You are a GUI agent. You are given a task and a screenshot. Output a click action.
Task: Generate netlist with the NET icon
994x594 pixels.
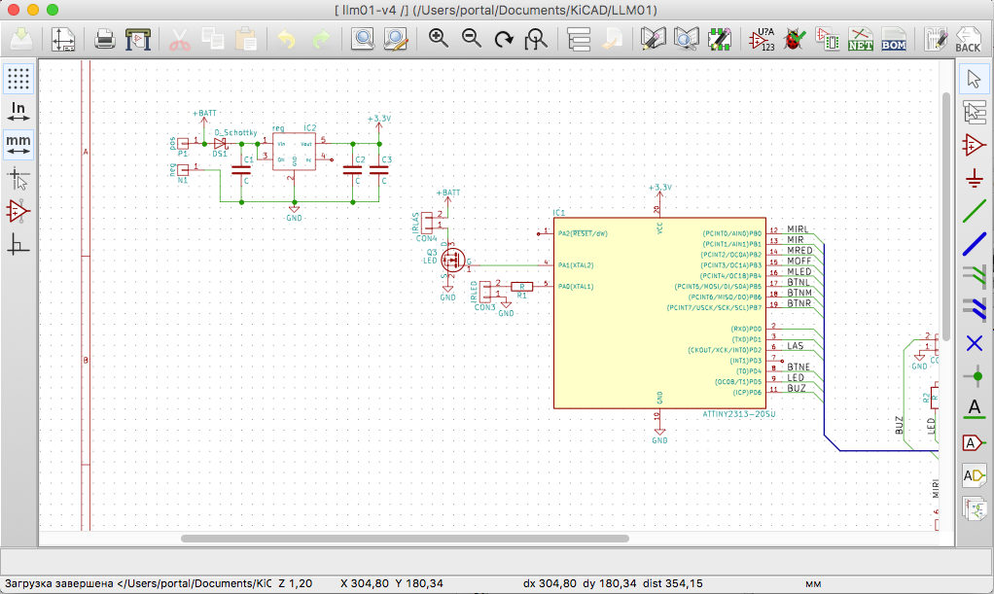coord(861,40)
